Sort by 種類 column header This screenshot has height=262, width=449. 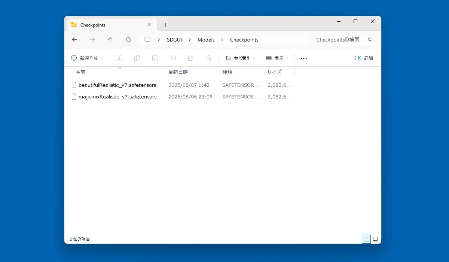[x=227, y=72]
